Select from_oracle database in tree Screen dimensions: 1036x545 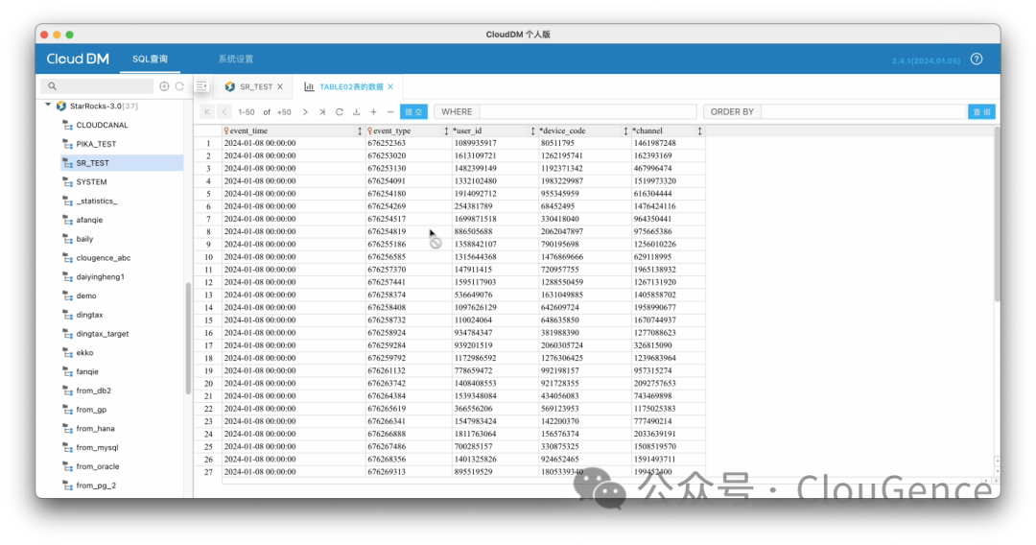[x=98, y=466]
